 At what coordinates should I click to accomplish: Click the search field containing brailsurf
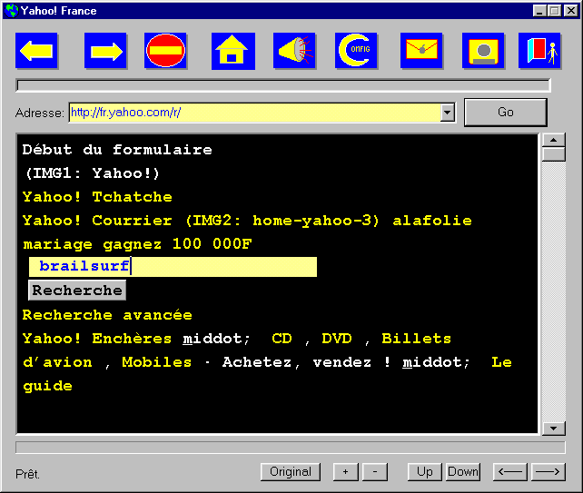click(x=173, y=267)
